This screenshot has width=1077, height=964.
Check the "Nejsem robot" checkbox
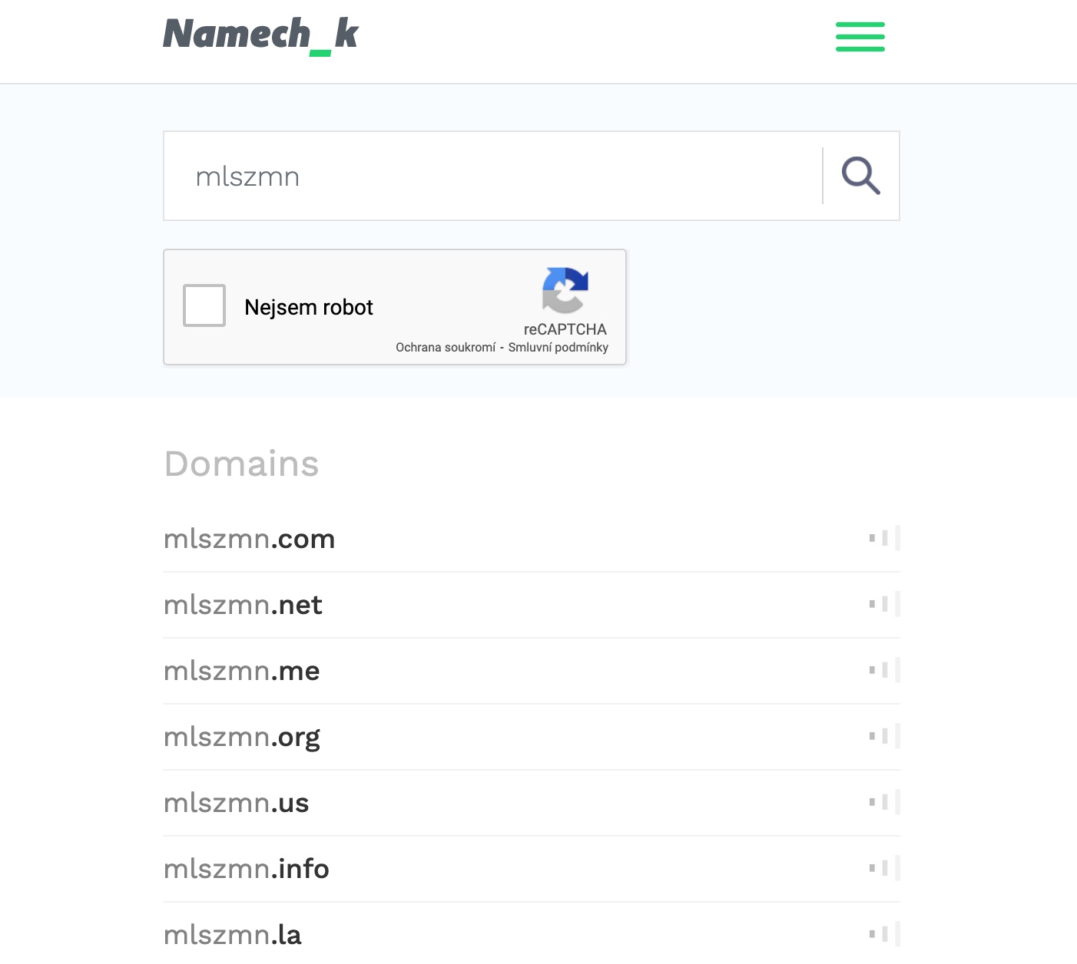(204, 305)
